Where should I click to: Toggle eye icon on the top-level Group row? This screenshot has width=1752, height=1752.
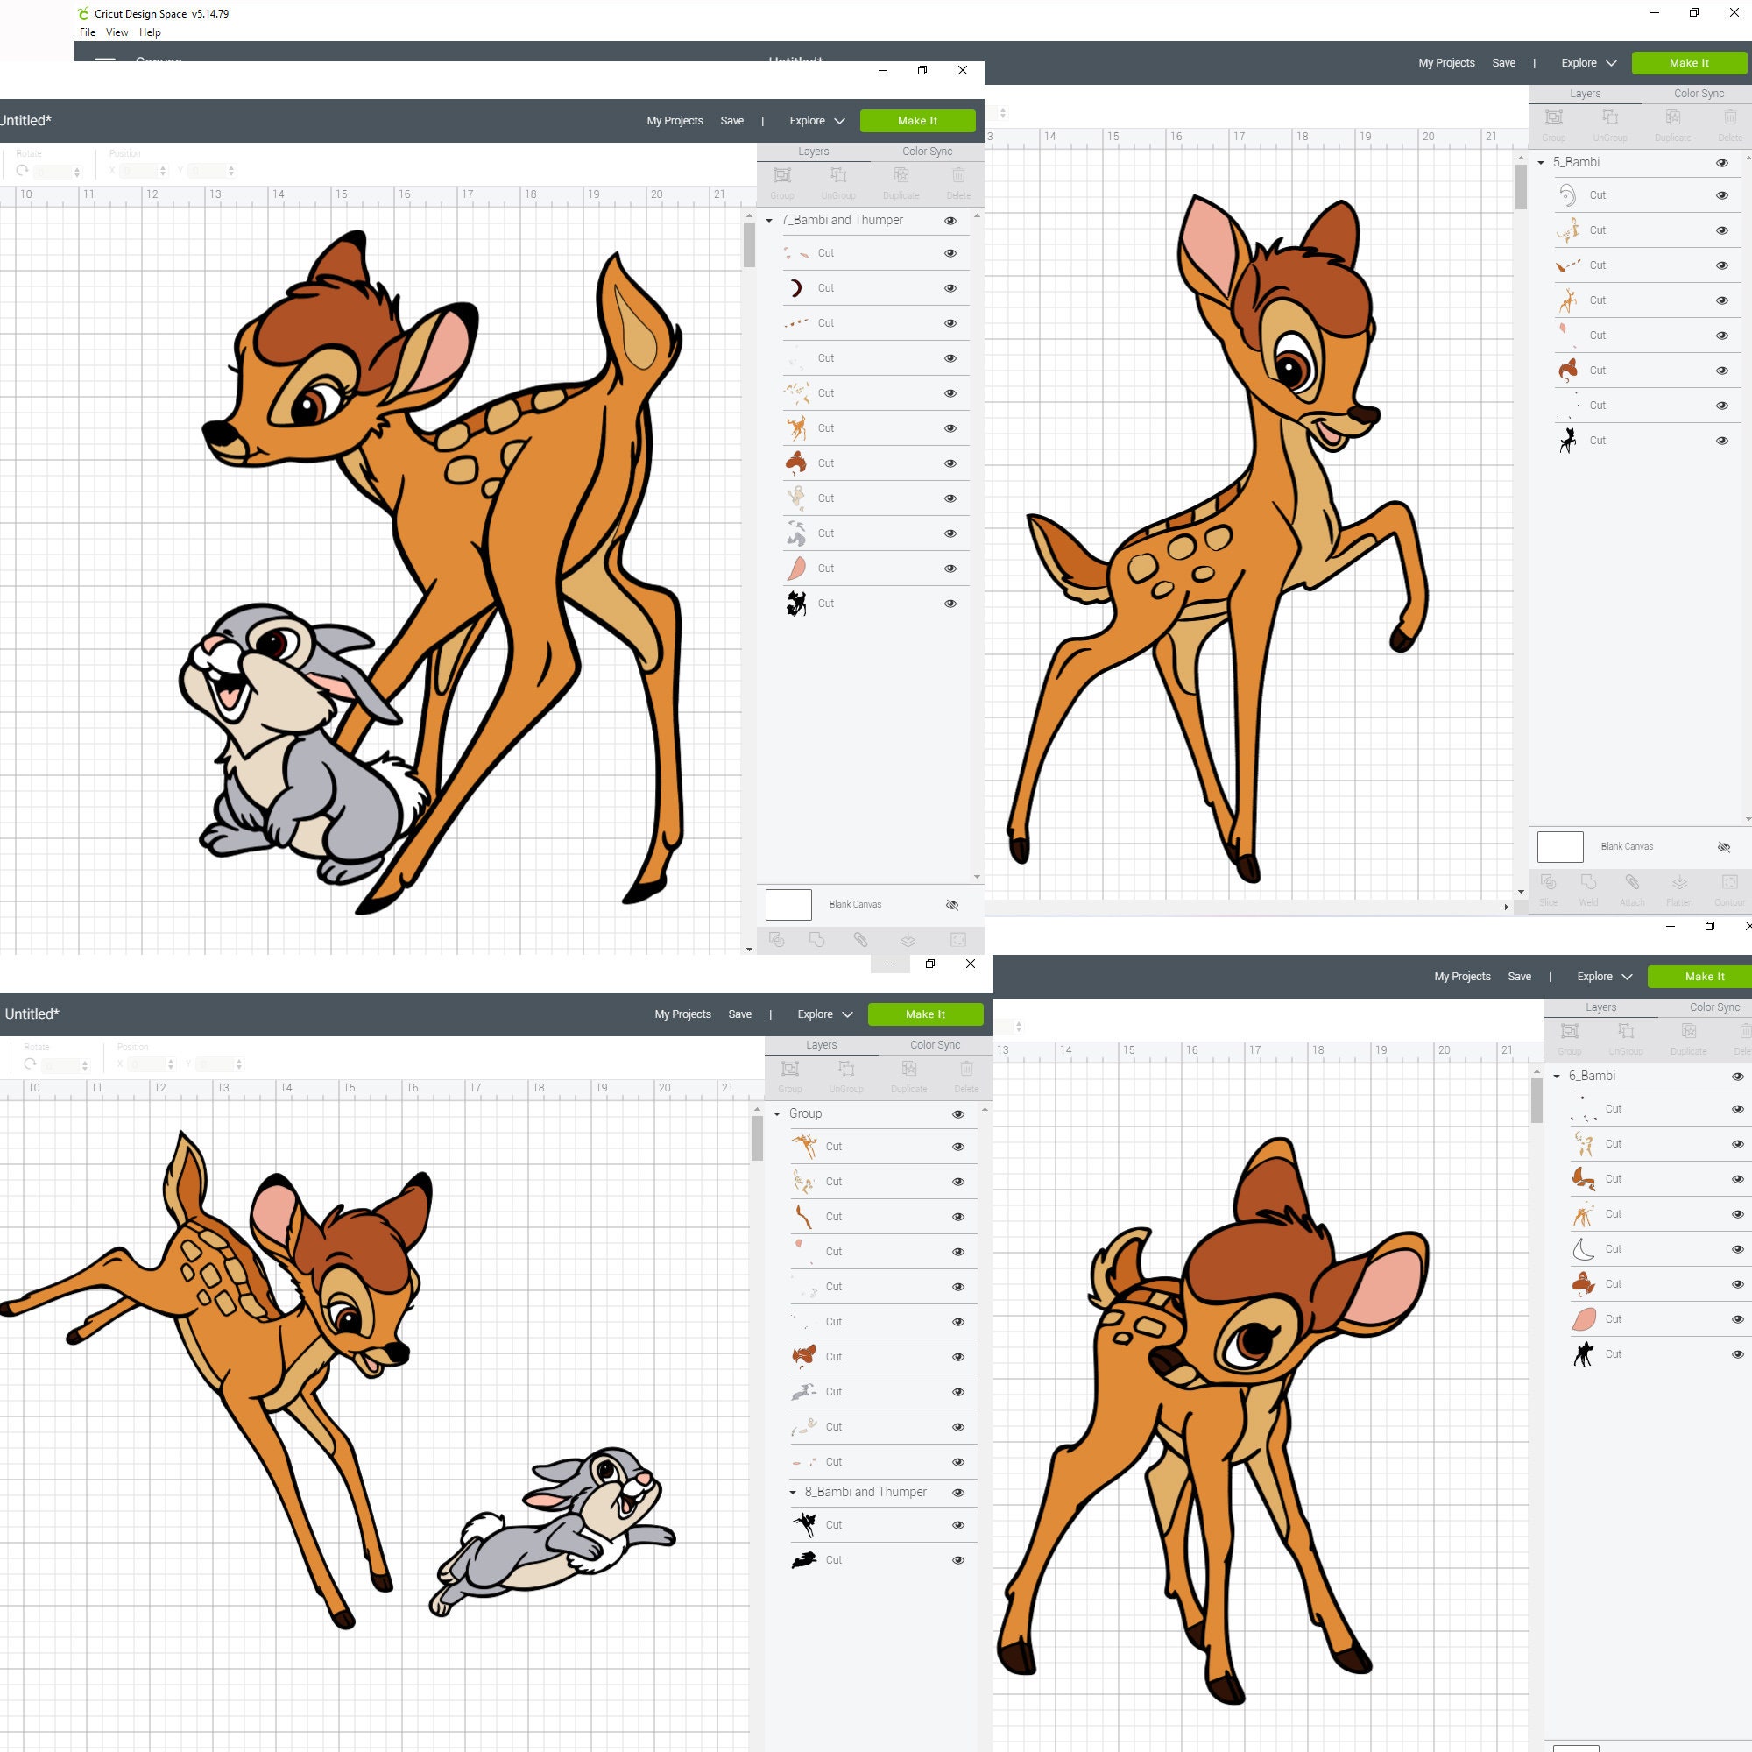(958, 1114)
